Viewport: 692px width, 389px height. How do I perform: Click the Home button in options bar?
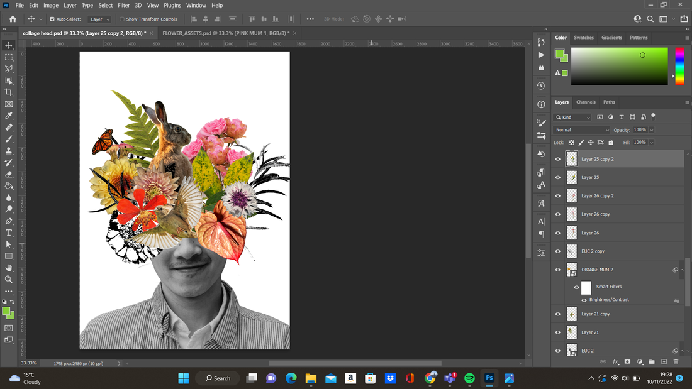coord(13,19)
